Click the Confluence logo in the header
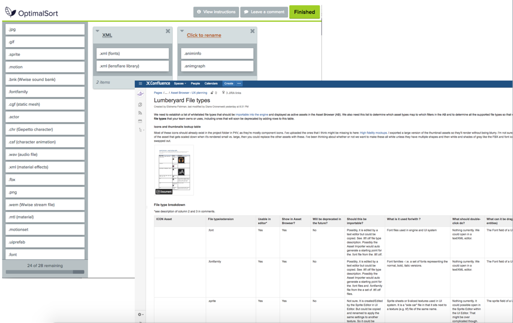This screenshot has height=323, width=513. (158, 84)
